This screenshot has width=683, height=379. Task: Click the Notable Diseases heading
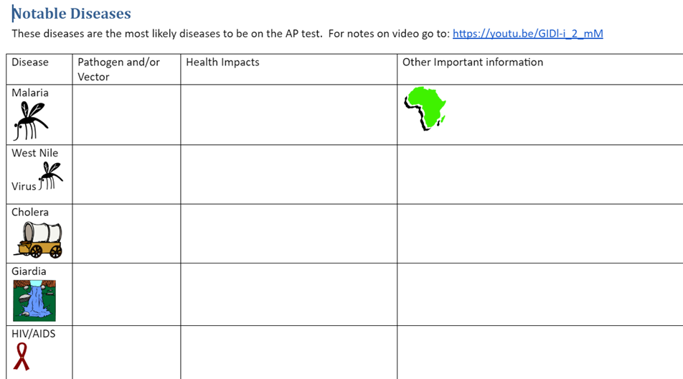coord(72,14)
